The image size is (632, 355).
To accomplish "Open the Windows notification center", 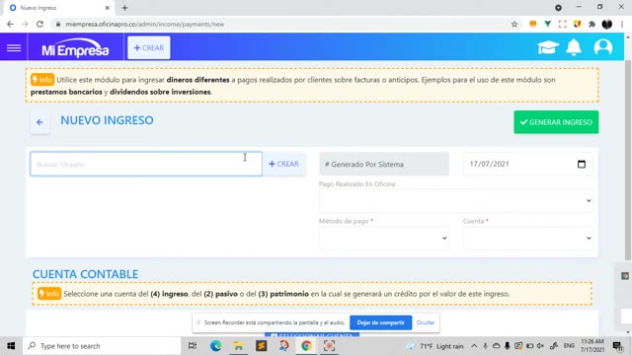I will (617, 346).
